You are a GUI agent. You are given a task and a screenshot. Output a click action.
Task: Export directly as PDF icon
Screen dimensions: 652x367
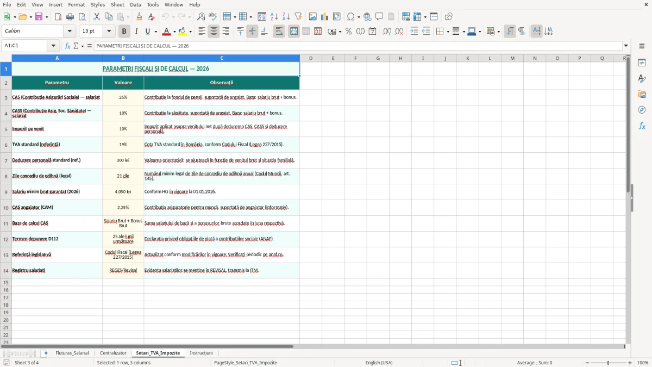pos(58,17)
